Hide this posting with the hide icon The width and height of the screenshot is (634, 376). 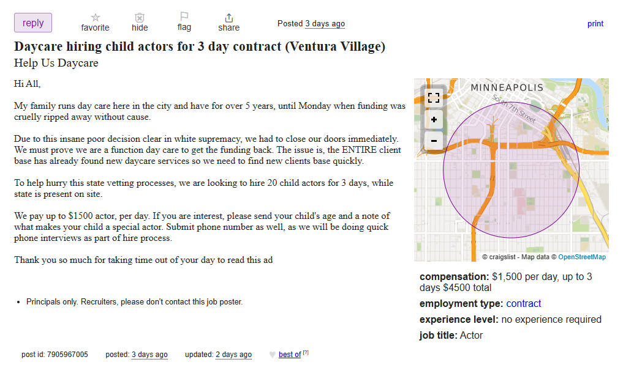tap(140, 18)
